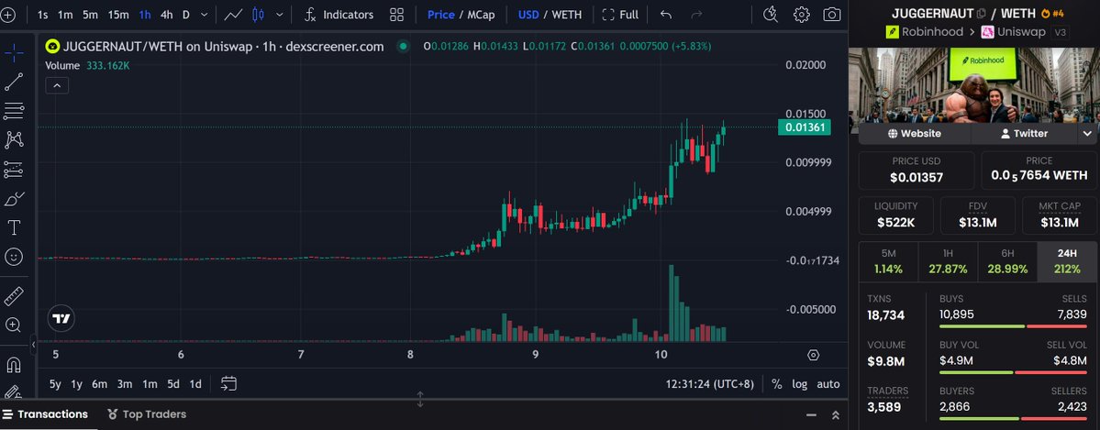Collapse the volume indicator legend

click(x=57, y=85)
